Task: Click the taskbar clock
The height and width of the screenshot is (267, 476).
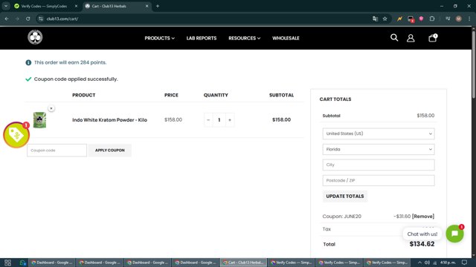Action: (448, 263)
